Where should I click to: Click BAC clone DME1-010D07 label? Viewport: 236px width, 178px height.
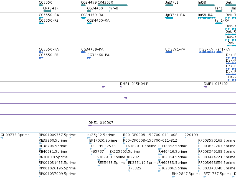point(101,123)
